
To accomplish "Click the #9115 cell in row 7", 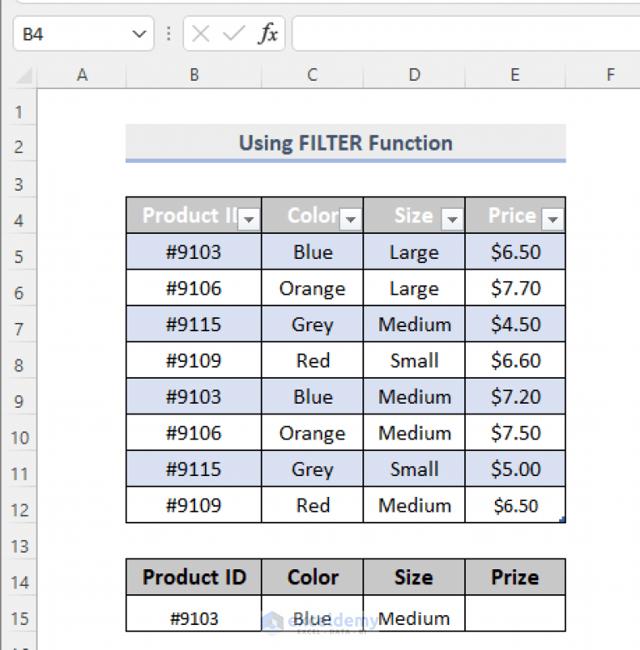I will point(194,325).
